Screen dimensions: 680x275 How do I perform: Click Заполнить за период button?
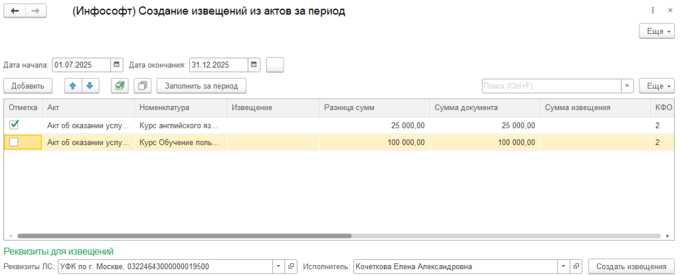click(201, 85)
